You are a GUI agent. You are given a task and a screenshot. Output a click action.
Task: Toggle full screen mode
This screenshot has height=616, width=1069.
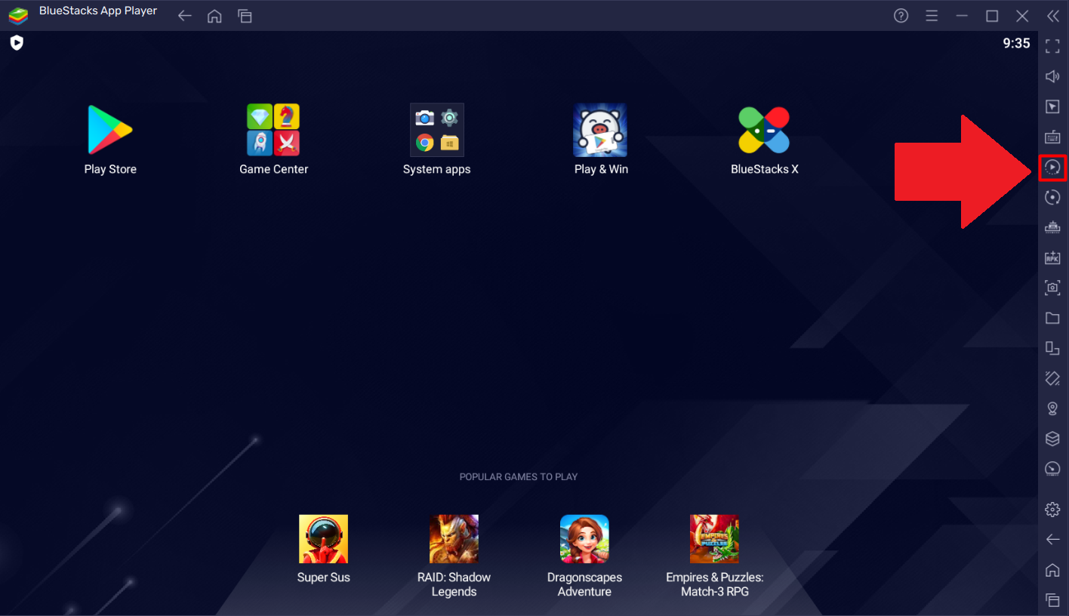(x=1052, y=47)
